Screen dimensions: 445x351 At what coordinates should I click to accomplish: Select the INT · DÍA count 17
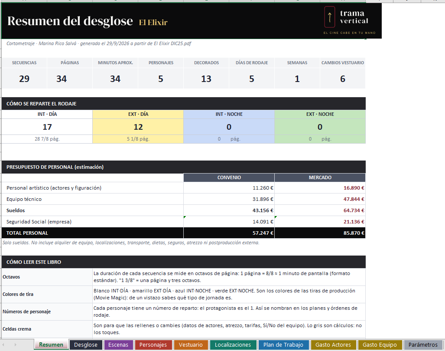(x=47, y=127)
